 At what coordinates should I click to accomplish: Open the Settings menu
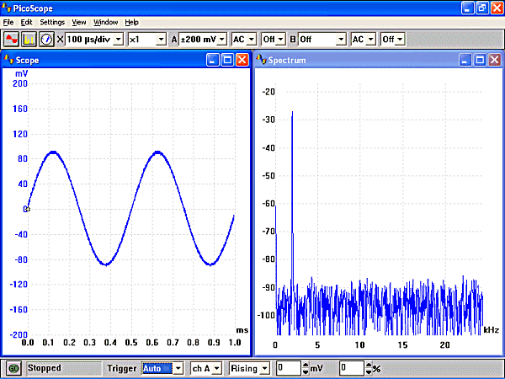[x=52, y=22]
